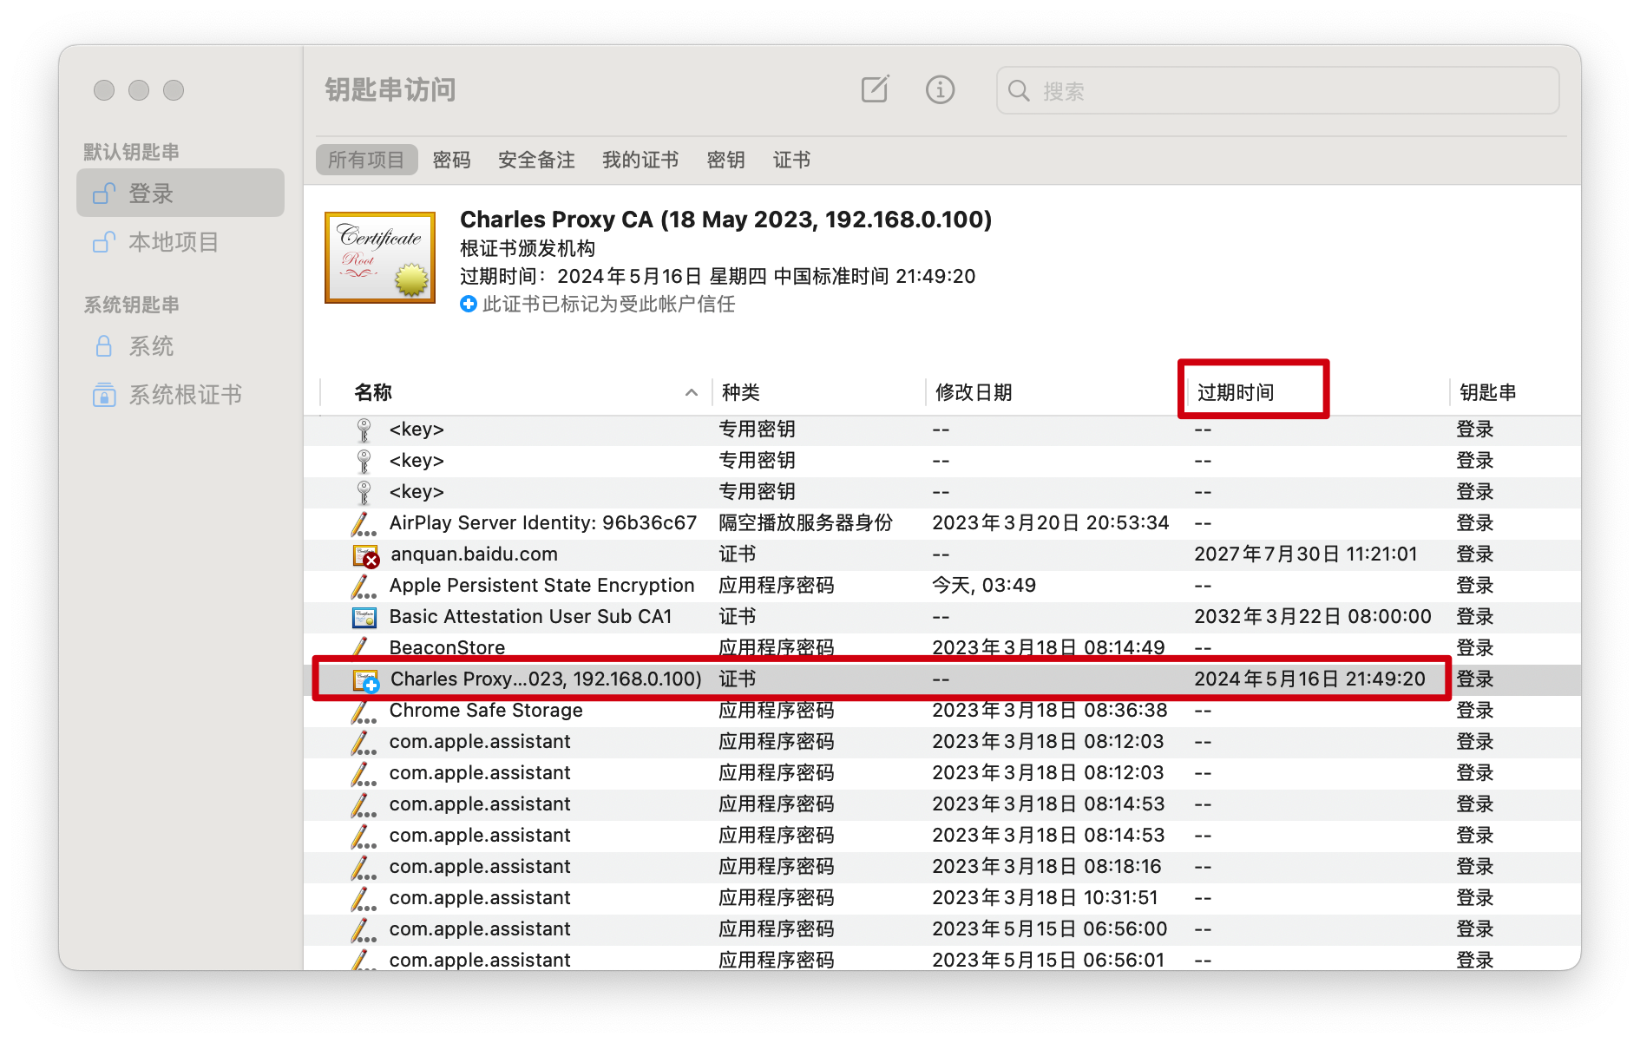1640x1043 pixels.
Task: Select com.apple.assistant row modified 2023年3月18日 08:18:16
Action: [942, 867]
